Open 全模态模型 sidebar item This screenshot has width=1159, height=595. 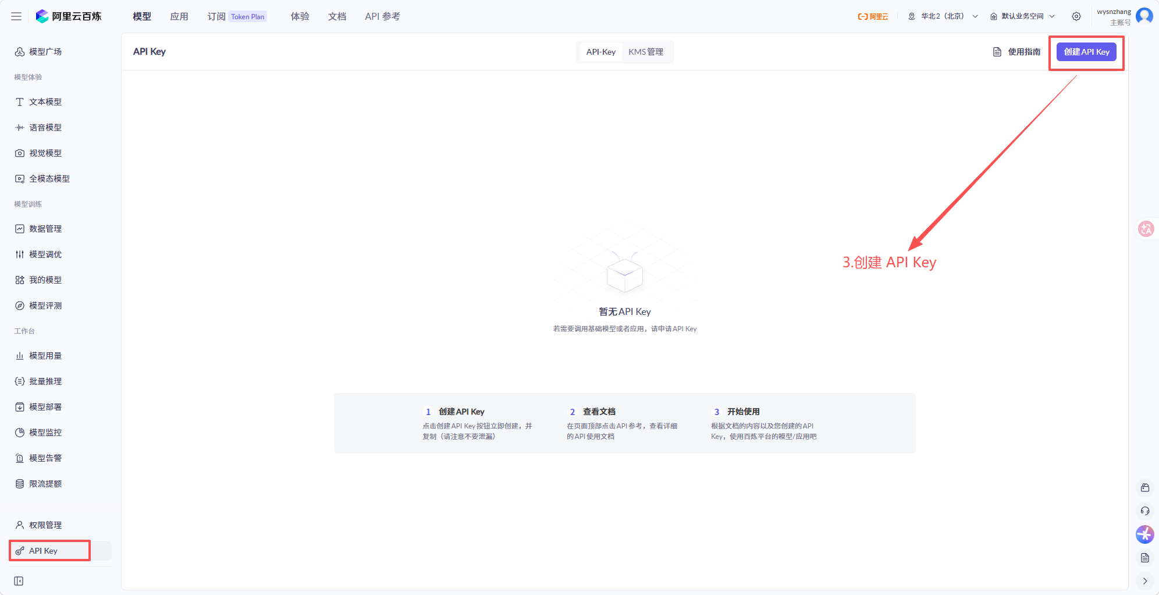(61, 179)
